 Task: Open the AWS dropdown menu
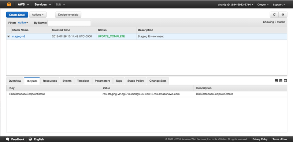pos(23,4)
